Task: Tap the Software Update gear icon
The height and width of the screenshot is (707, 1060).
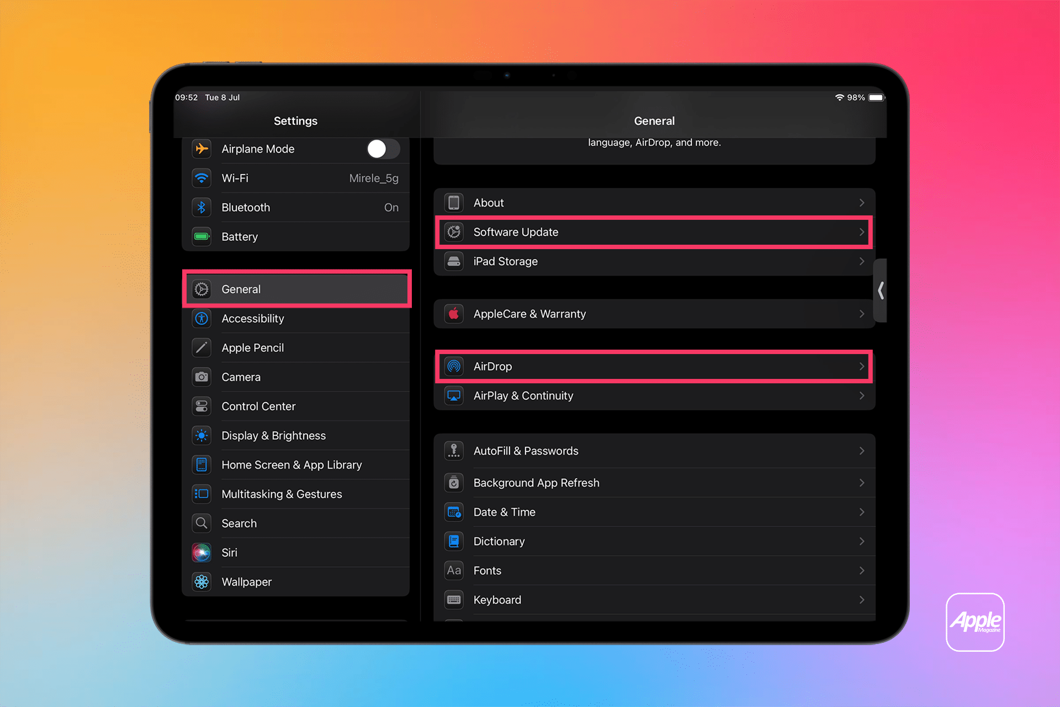Action: click(x=454, y=232)
